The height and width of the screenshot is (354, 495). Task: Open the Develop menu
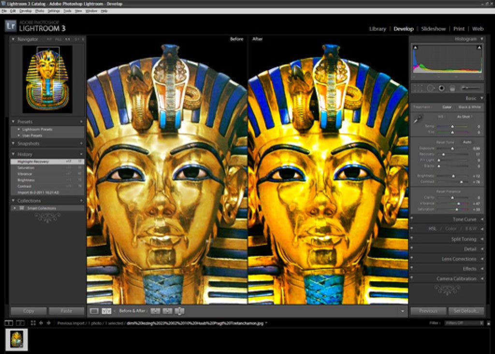pyautogui.click(x=25, y=11)
